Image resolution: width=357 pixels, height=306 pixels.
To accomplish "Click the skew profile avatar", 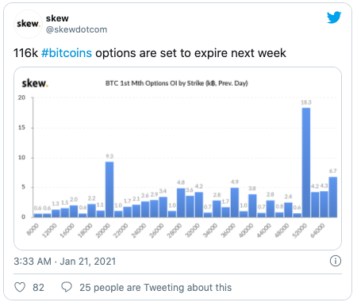I will pos(28,24).
